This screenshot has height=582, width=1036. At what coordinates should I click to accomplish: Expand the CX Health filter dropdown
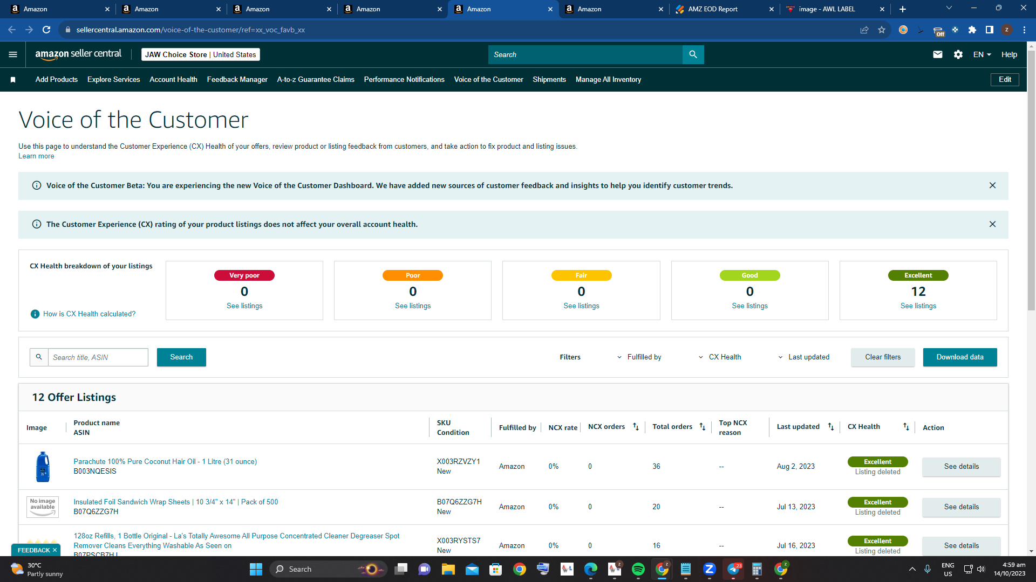[720, 357]
